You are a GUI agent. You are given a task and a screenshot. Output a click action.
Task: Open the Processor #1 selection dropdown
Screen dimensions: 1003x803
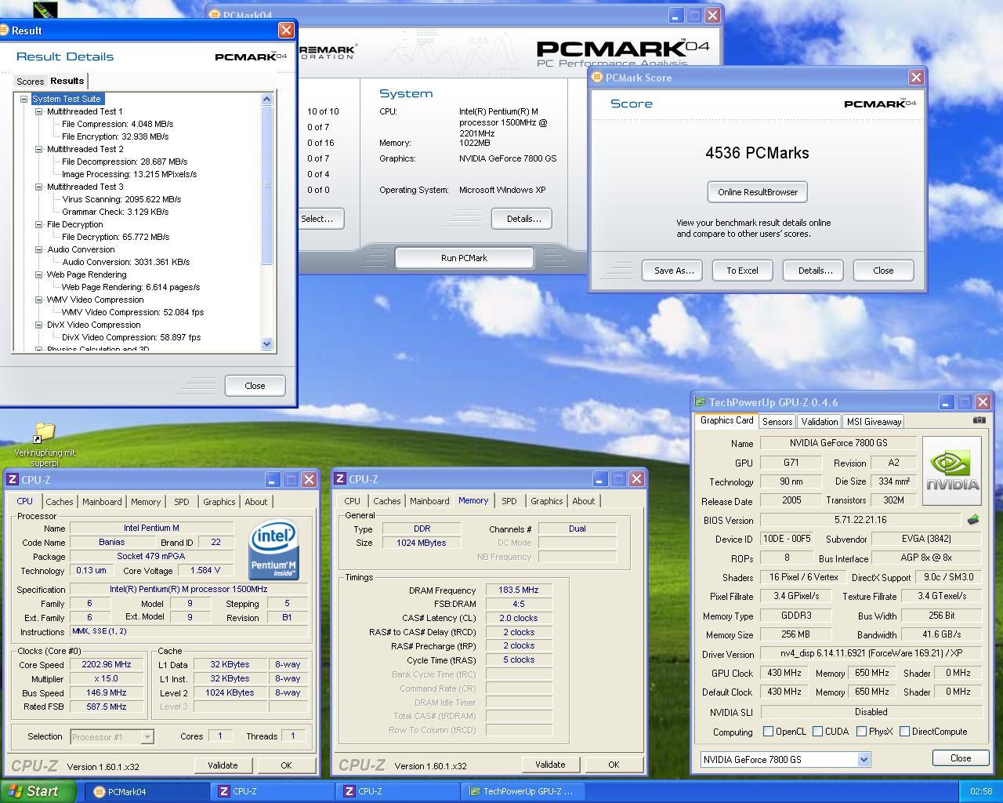[x=147, y=737]
